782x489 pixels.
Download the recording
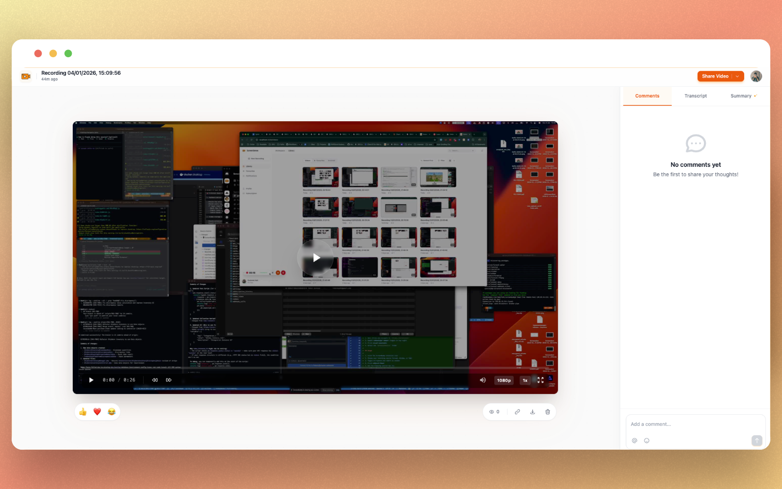(532, 411)
